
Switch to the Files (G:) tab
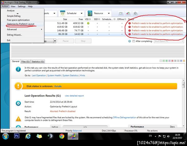click(x=26, y=62)
